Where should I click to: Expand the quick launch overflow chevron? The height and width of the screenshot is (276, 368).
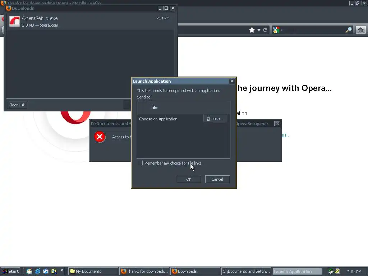62,270
